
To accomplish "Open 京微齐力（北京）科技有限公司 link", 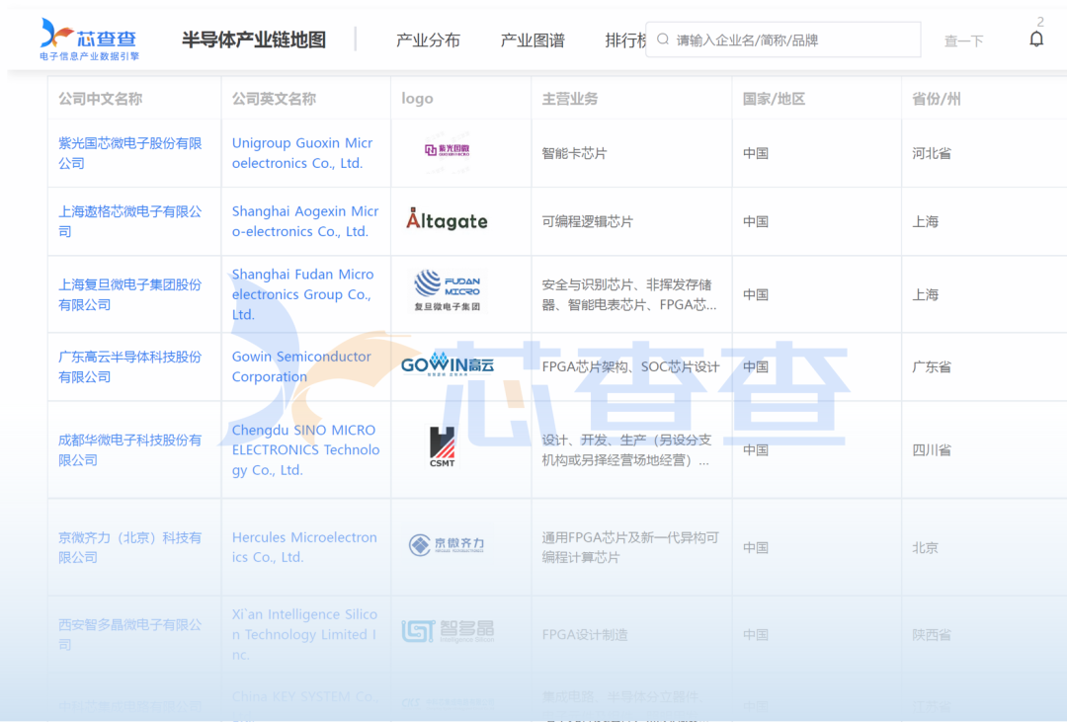I will coord(130,547).
